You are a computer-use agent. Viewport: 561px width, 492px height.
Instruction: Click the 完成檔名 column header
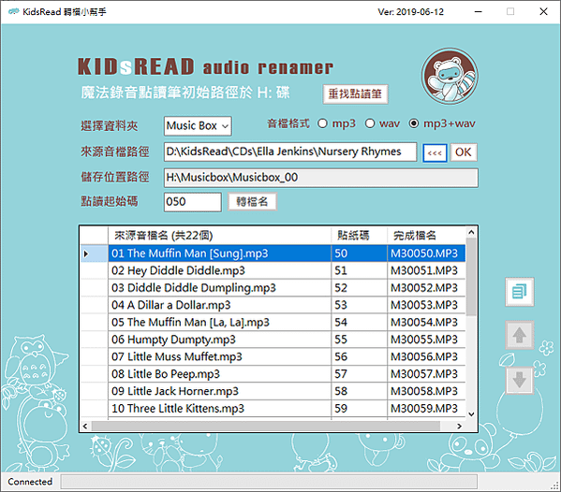click(426, 235)
